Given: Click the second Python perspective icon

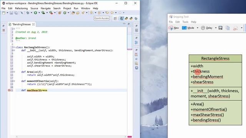Looking at the screenshot, I should (131, 18).
